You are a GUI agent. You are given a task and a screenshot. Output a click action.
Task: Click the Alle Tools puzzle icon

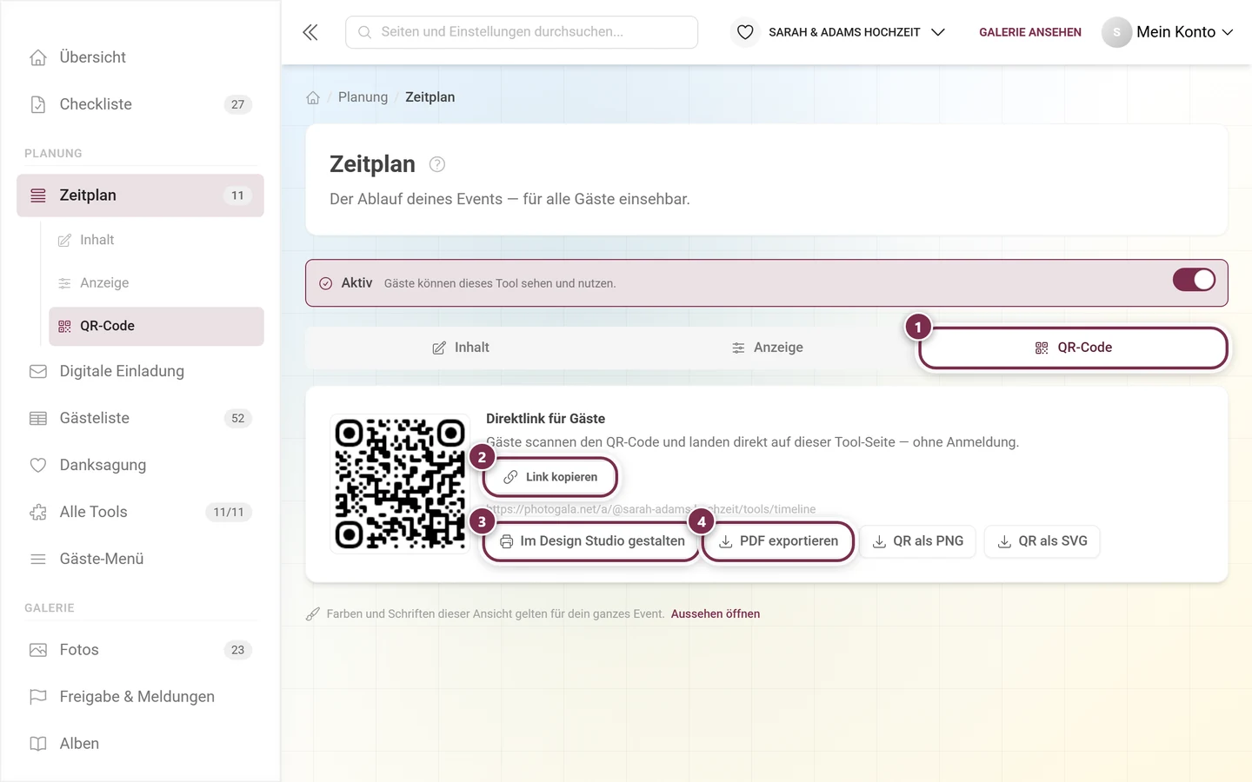[x=38, y=512]
